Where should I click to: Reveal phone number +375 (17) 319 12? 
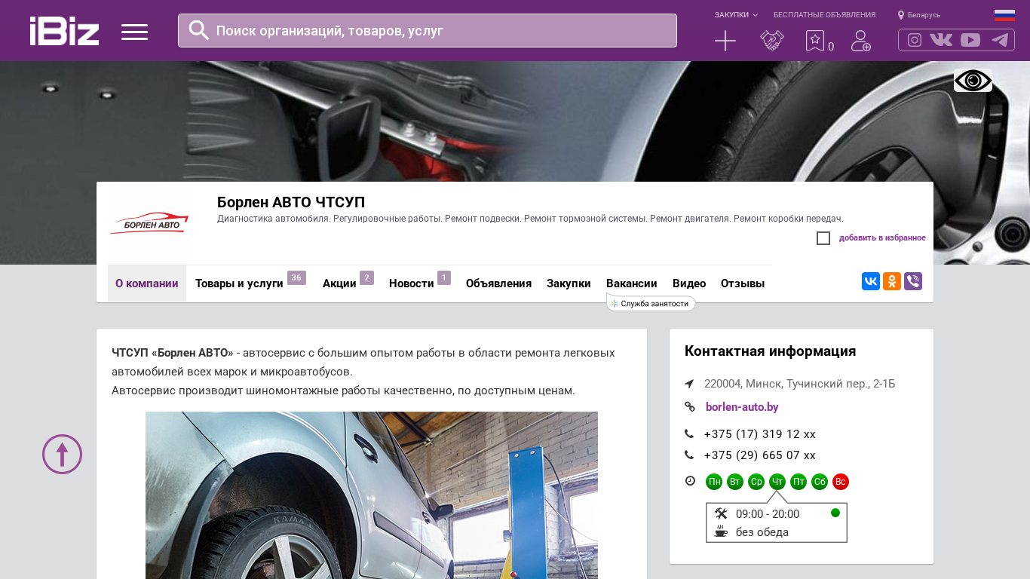760,434
